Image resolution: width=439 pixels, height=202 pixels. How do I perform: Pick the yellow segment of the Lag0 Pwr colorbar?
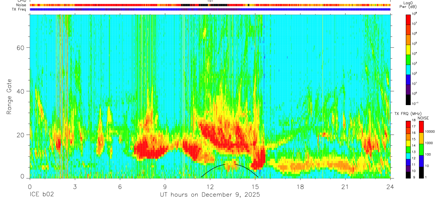tap(408, 49)
